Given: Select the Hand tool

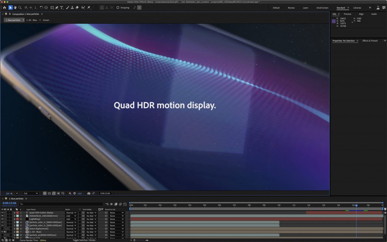Looking at the screenshot, I should (15, 8).
